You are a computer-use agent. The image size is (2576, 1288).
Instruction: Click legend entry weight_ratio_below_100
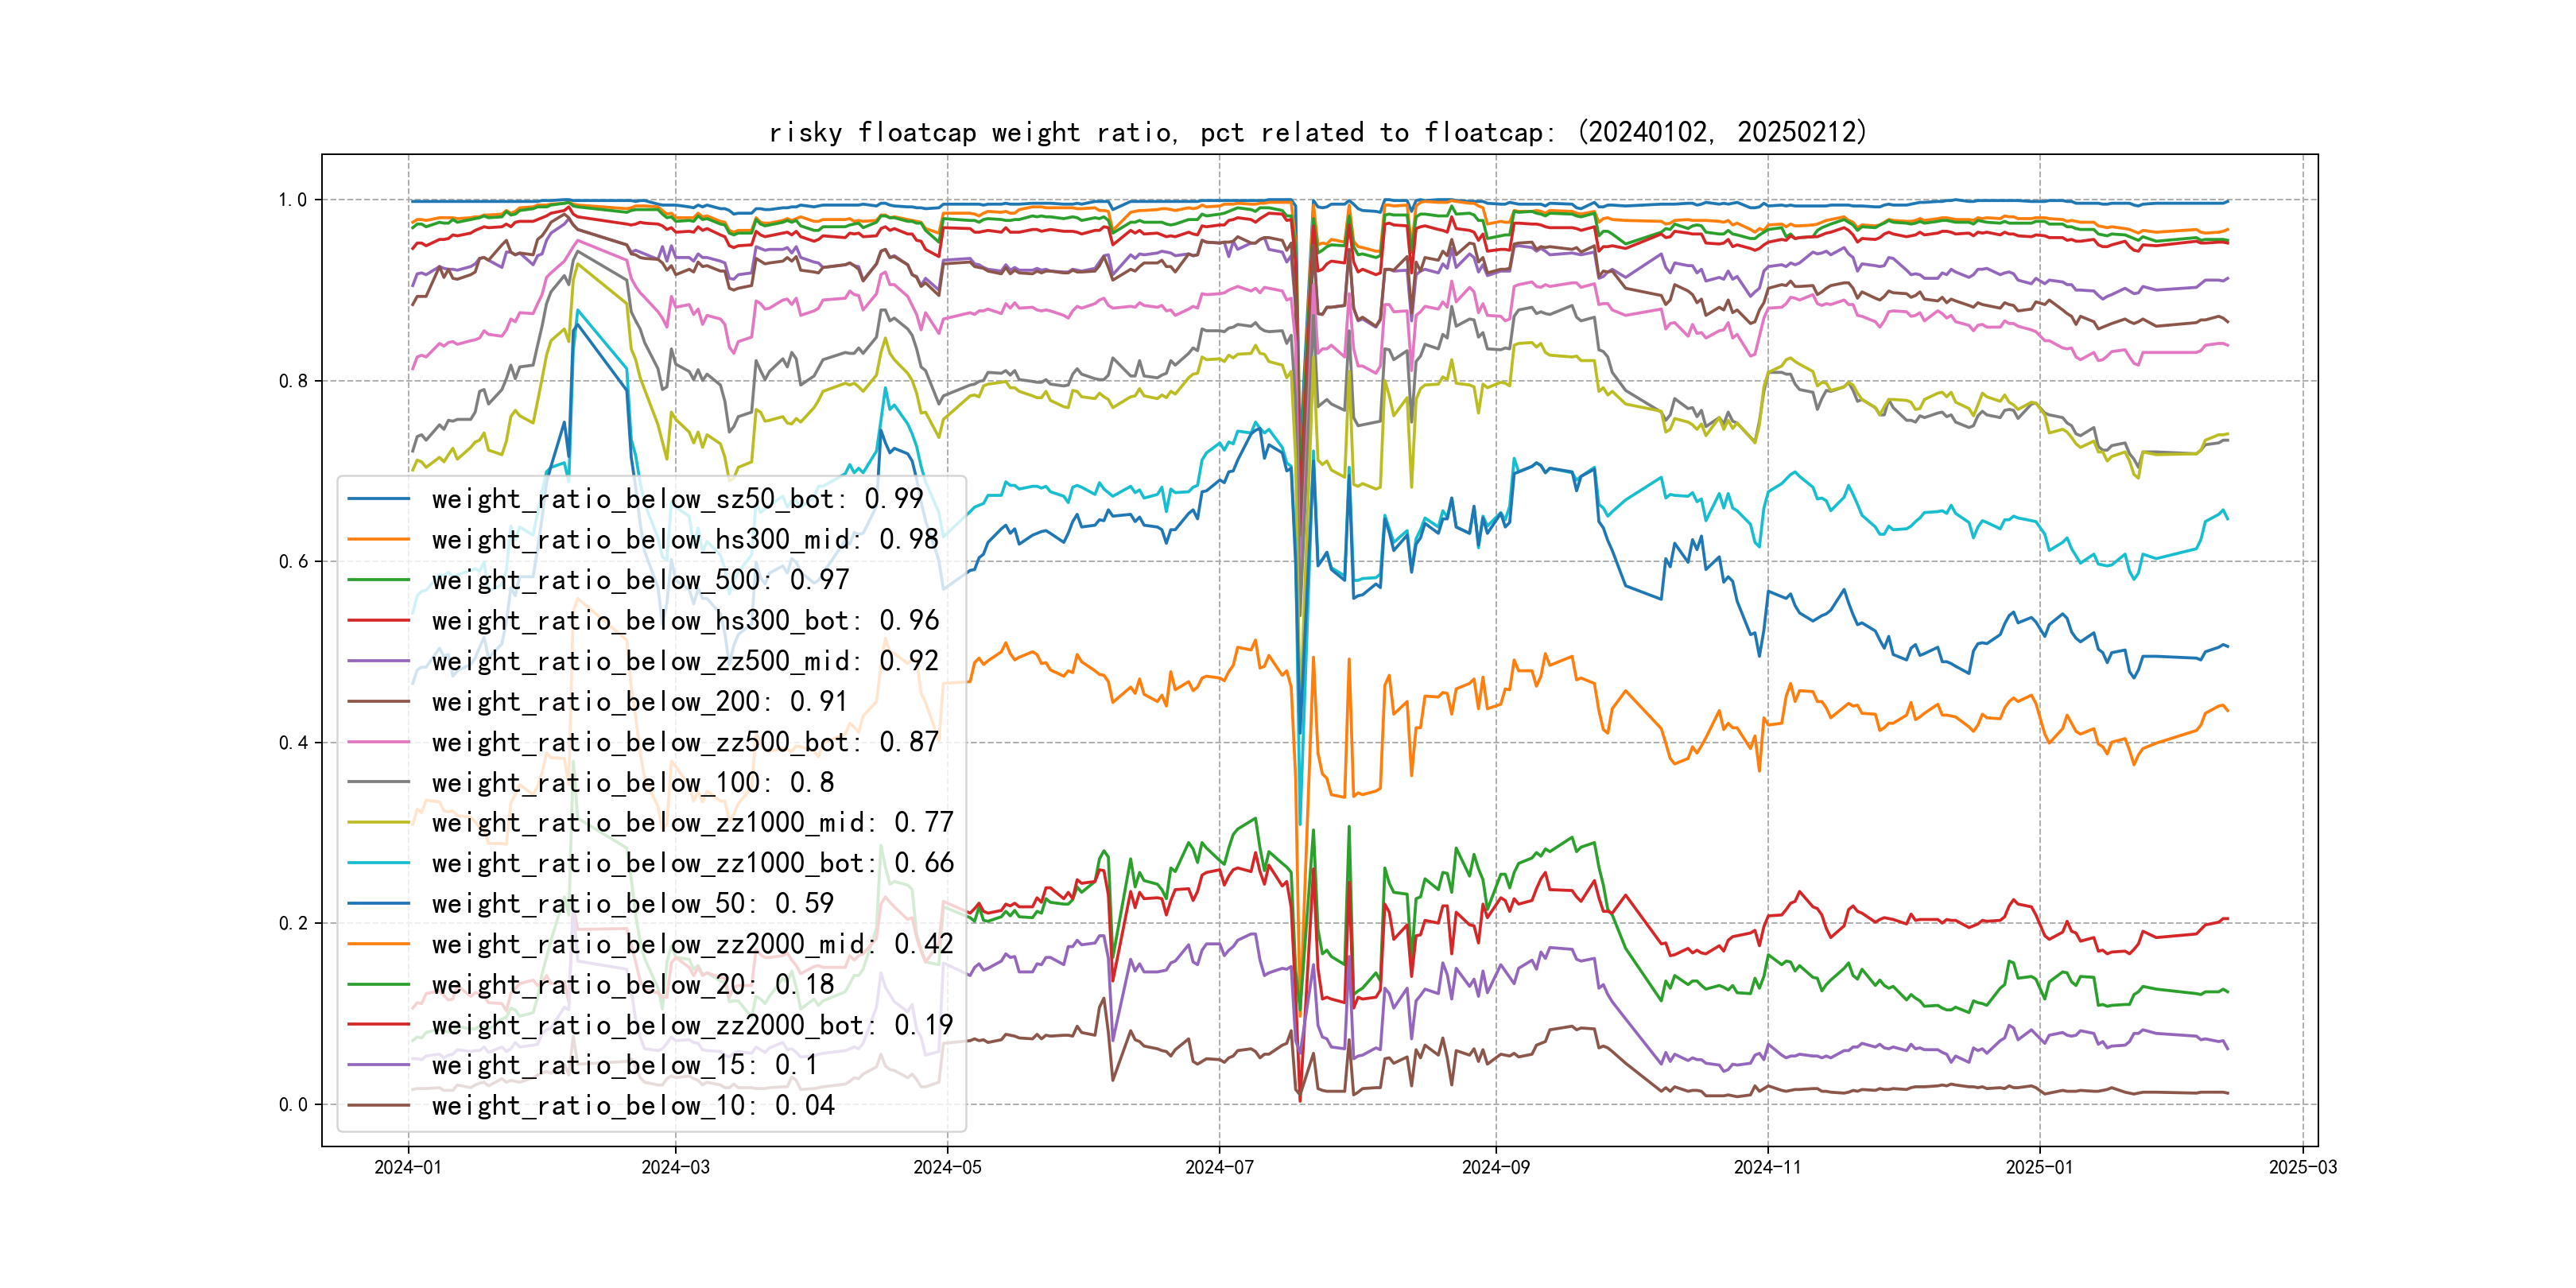632,783
